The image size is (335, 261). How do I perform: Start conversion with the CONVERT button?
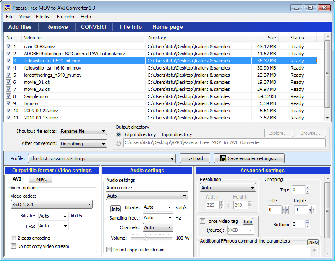pyautogui.click(x=94, y=27)
